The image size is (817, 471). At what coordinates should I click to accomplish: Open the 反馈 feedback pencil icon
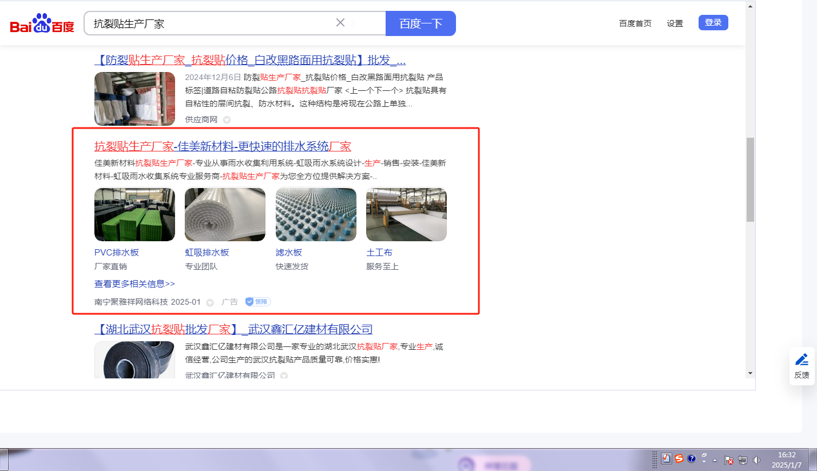pyautogui.click(x=802, y=360)
